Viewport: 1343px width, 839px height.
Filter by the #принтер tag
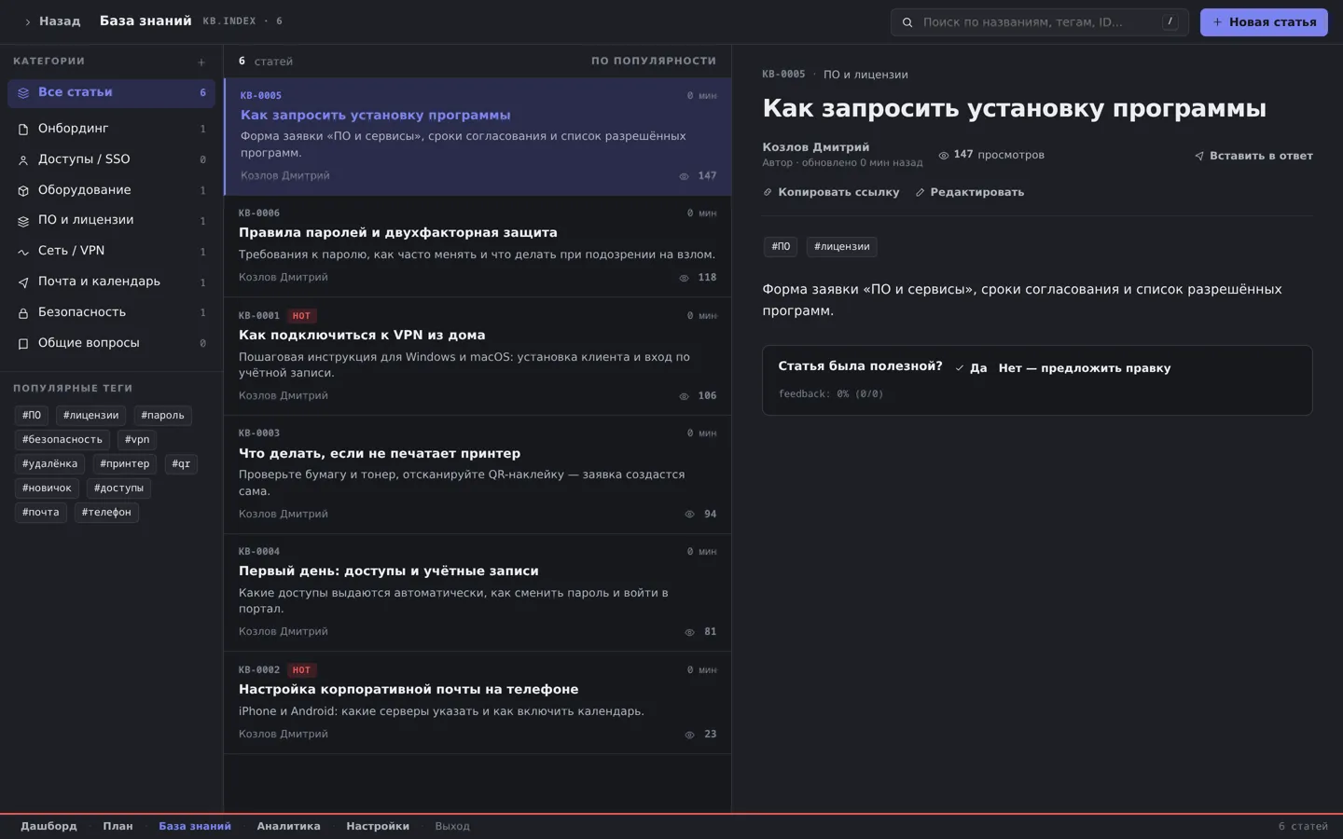[125, 464]
